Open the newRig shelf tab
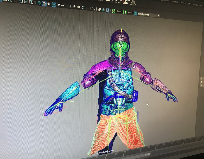Image resolution: width=204 pixels, height=159 pixels. click(175, 2)
